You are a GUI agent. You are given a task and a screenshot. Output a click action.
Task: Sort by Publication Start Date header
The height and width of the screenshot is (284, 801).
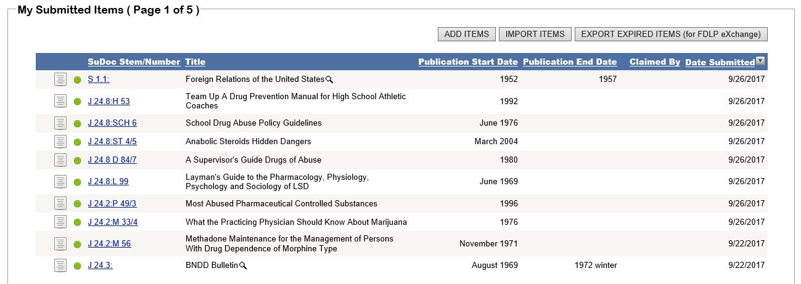(x=468, y=62)
